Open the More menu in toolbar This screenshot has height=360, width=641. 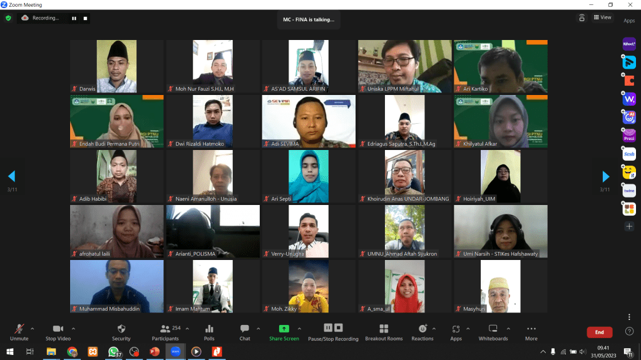(531, 331)
